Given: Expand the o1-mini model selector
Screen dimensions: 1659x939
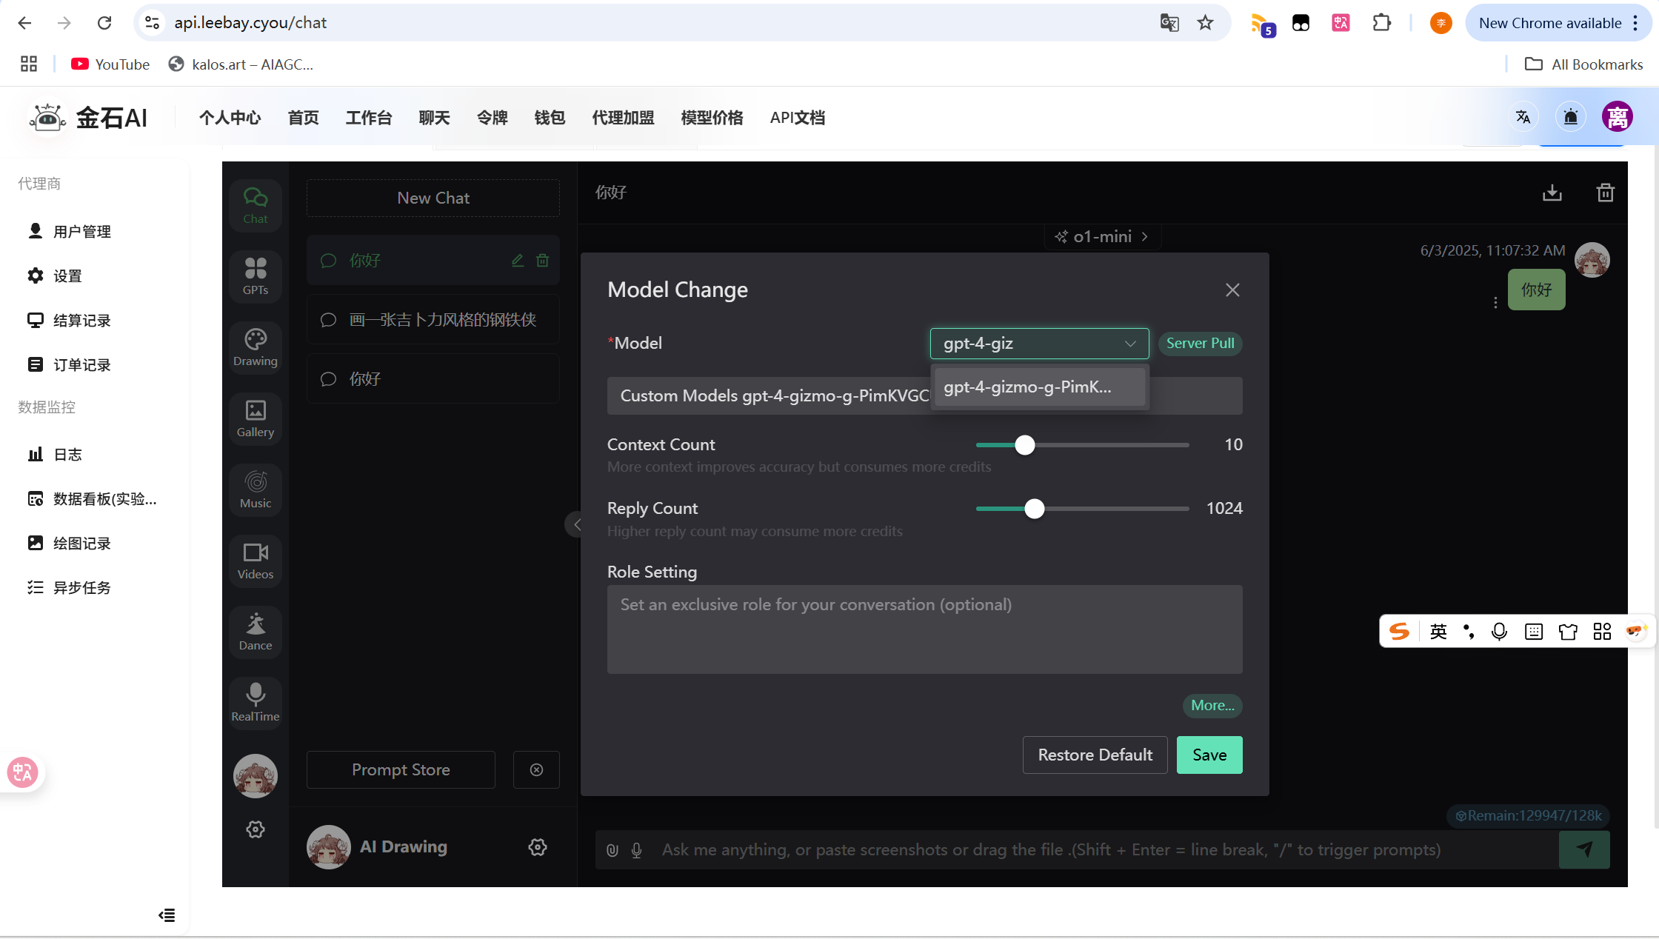Looking at the screenshot, I should [x=1102, y=236].
